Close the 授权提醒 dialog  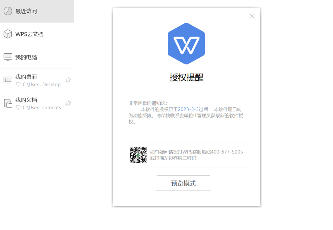252,16
